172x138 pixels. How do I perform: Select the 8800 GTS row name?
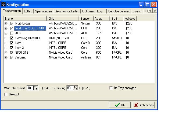pos(22,53)
